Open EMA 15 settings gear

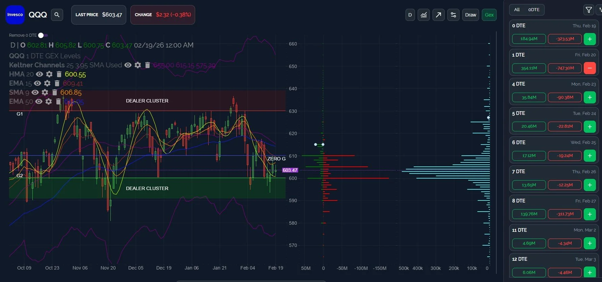coord(47,83)
